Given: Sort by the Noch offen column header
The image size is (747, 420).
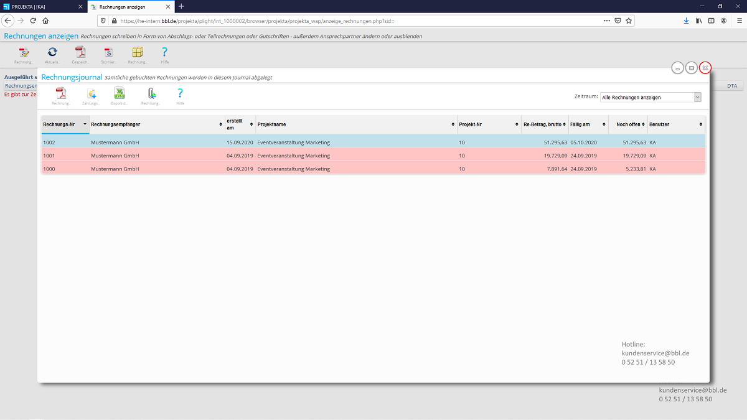Looking at the screenshot, I should click(628, 124).
